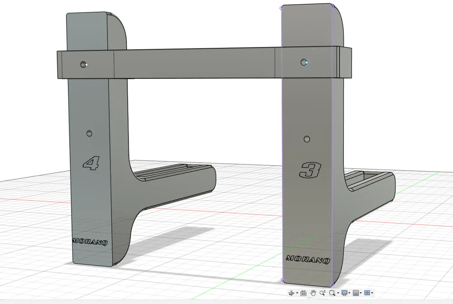Click the horizontal crossbar body
Image resolution: width=453 pixels, height=304 pixels.
(204, 62)
